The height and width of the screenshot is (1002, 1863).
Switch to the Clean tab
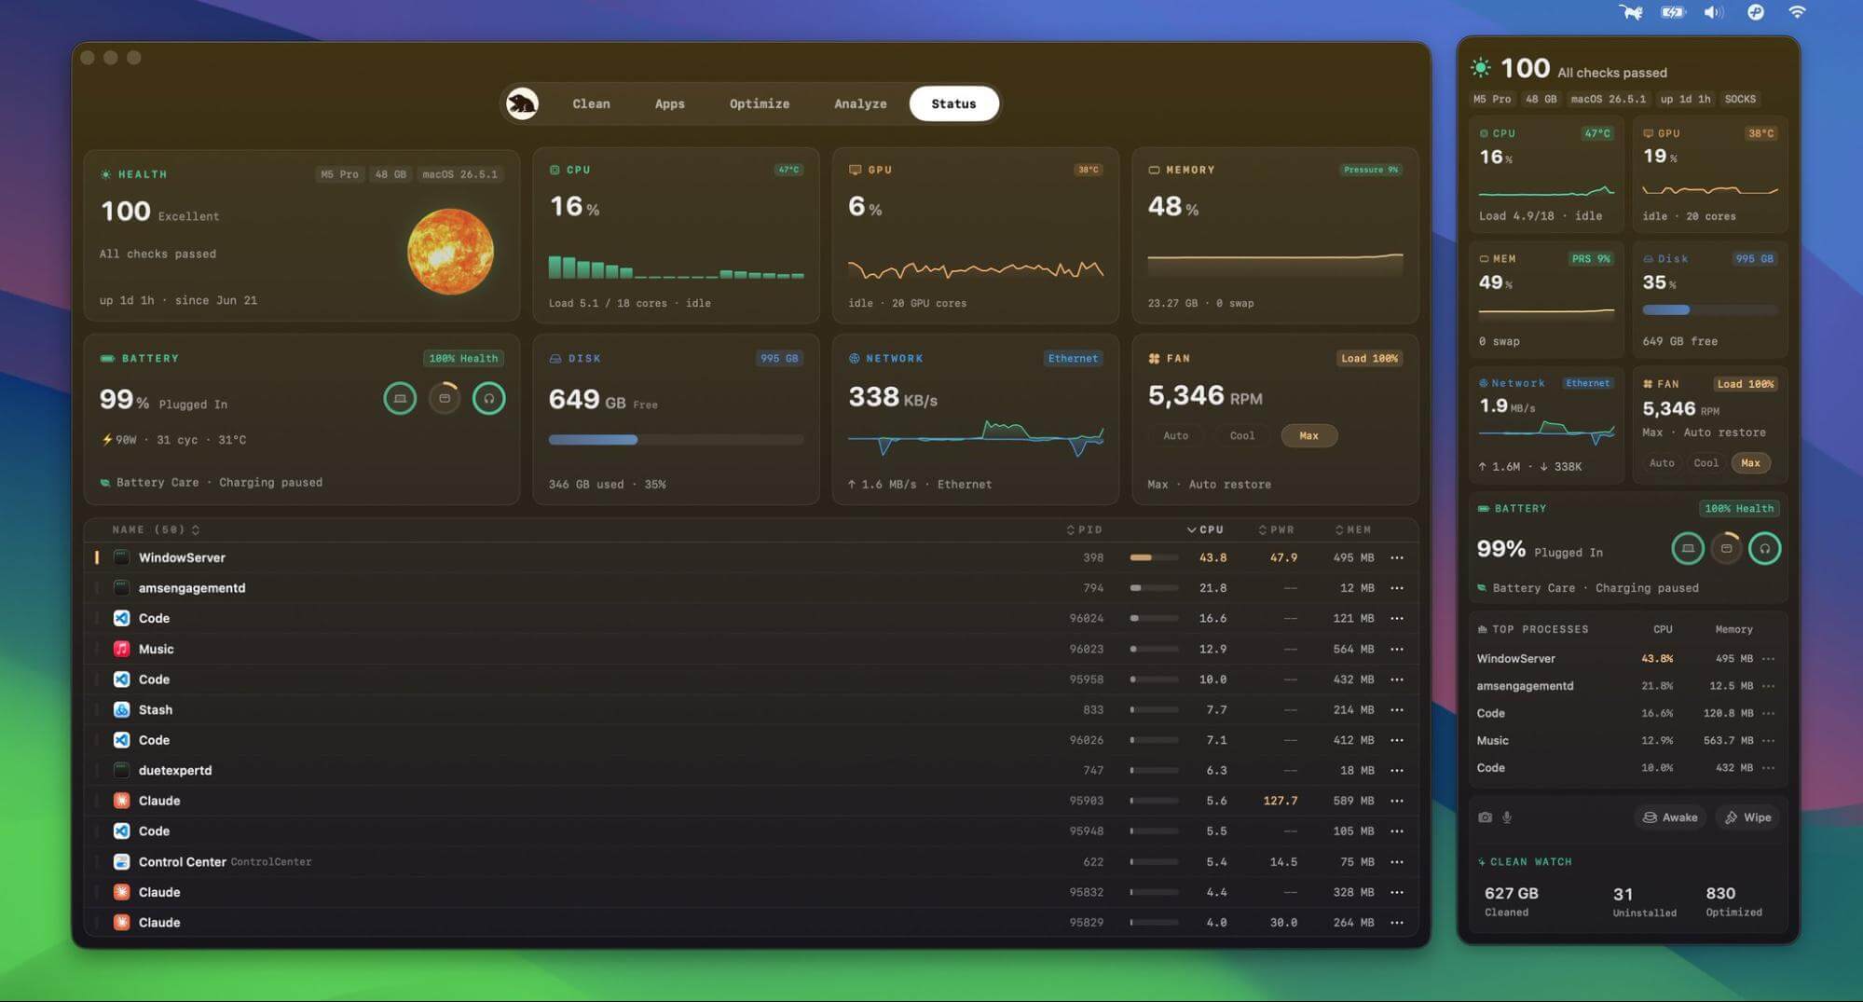591,103
